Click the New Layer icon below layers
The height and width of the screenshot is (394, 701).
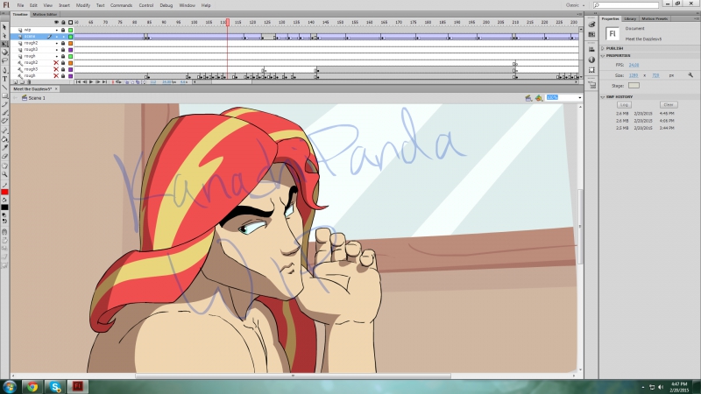[15, 82]
